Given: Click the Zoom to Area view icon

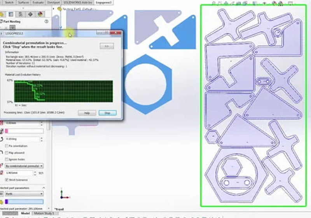Looking at the screenshot, I should click(x=220, y=3).
